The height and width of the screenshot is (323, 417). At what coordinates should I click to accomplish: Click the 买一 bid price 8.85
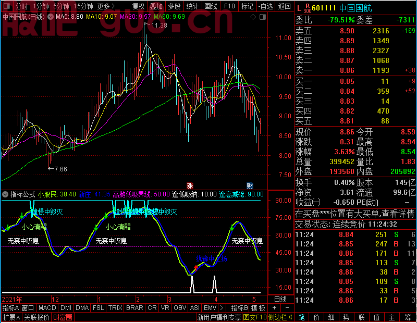coord(347,81)
